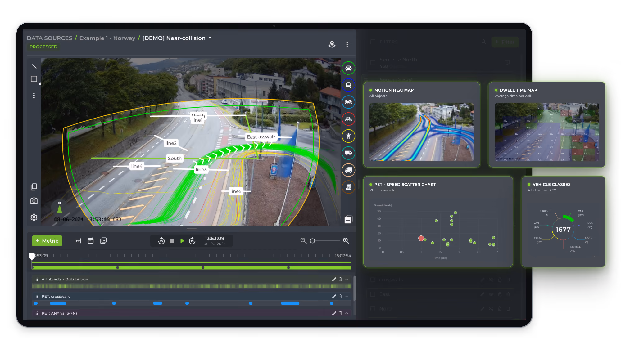Viewport: 621px width, 349px height.
Task: Select the rectangle zone tool
Action: point(34,79)
